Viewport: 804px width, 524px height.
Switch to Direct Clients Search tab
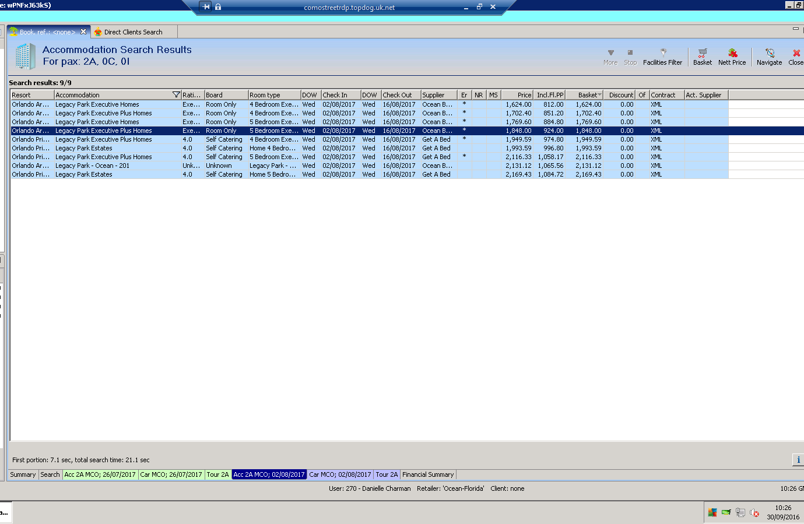133,32
